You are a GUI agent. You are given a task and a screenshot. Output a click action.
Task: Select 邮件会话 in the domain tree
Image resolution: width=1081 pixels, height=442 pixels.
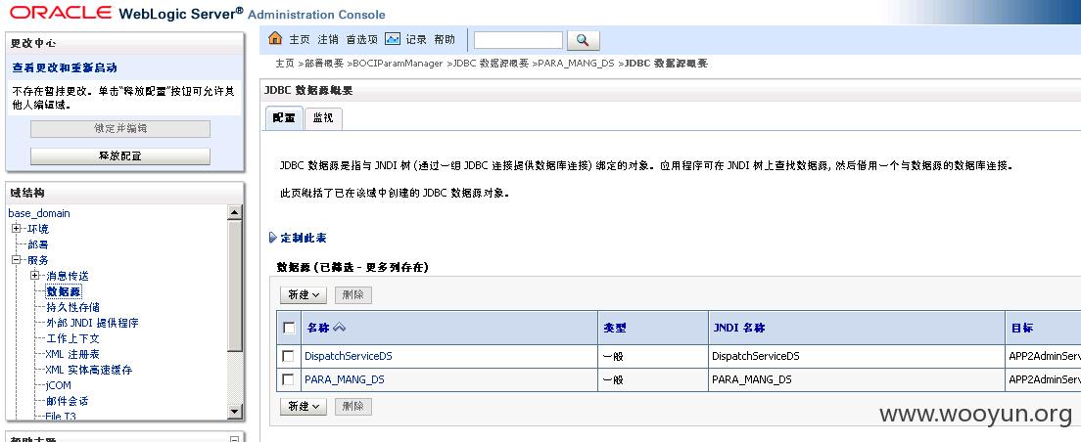pos(67,401)
